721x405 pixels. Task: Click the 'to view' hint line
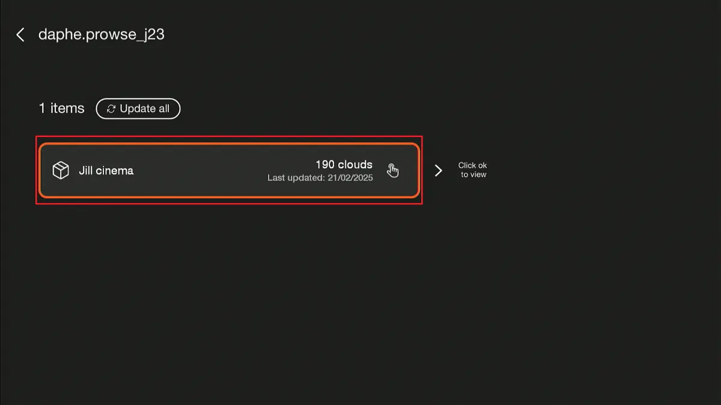point(473,175)
